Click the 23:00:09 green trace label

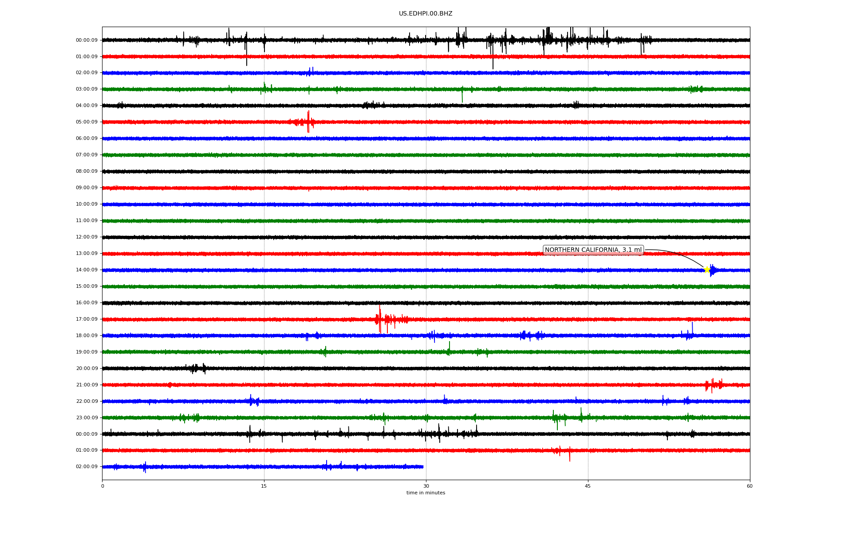click(87, 418)
